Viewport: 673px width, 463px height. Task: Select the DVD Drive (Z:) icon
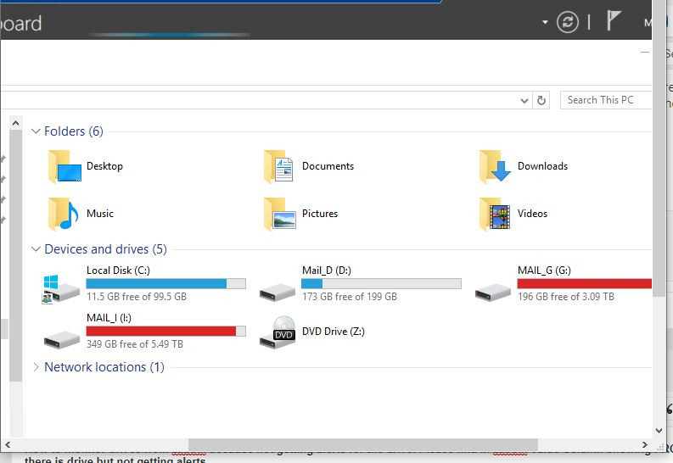[278, 332]
